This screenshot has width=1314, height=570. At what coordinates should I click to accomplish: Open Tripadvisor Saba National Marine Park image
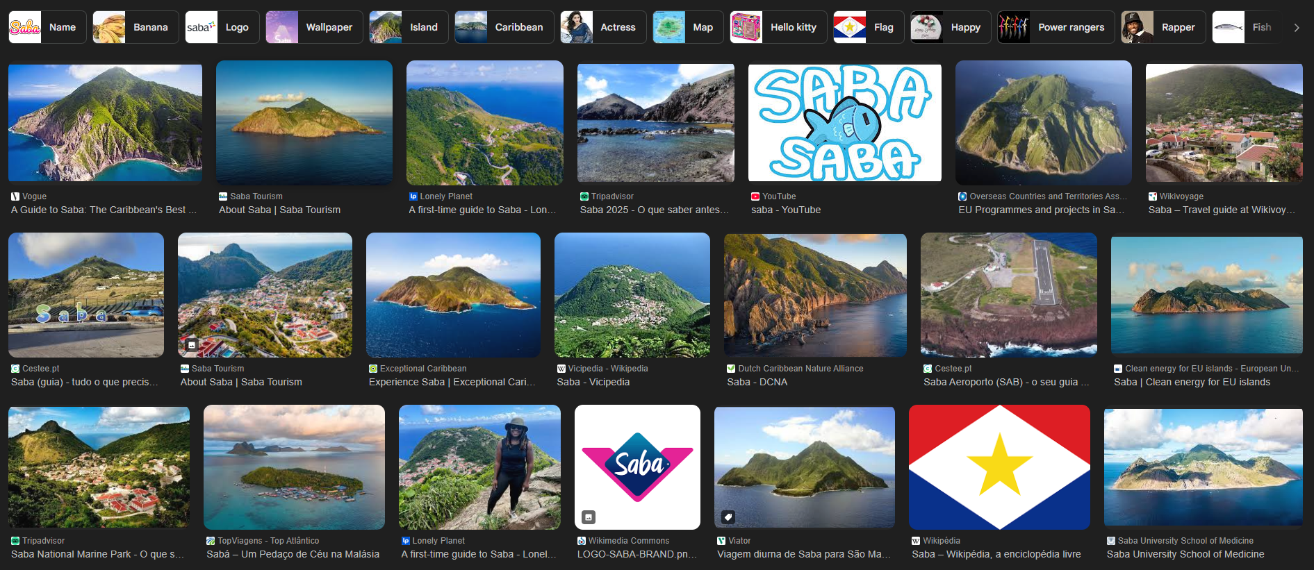point(99,467)
